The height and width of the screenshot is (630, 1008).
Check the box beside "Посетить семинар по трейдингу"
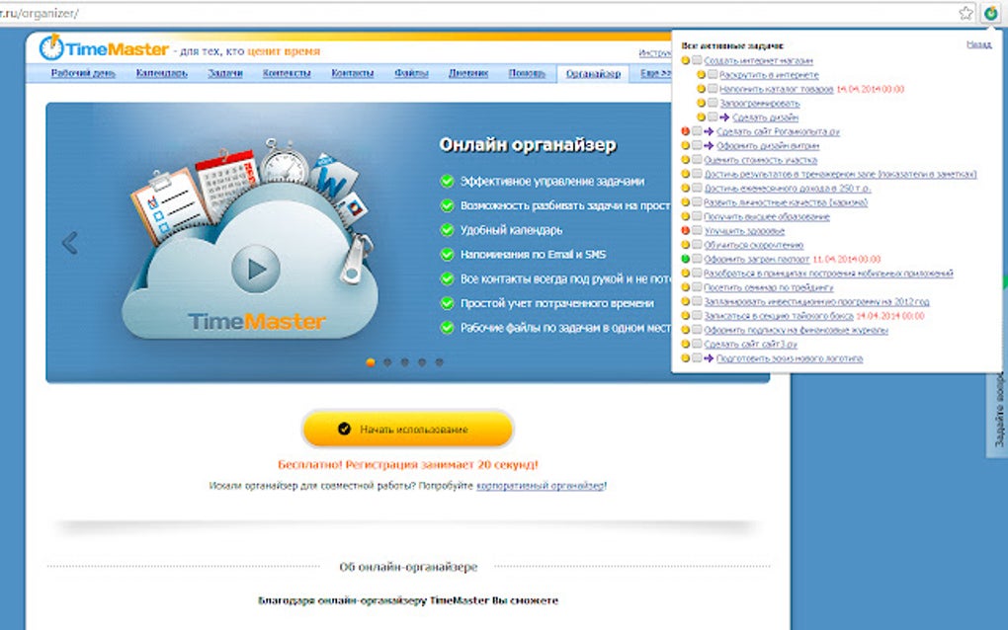pyautogui.click(x=696, y=285)
